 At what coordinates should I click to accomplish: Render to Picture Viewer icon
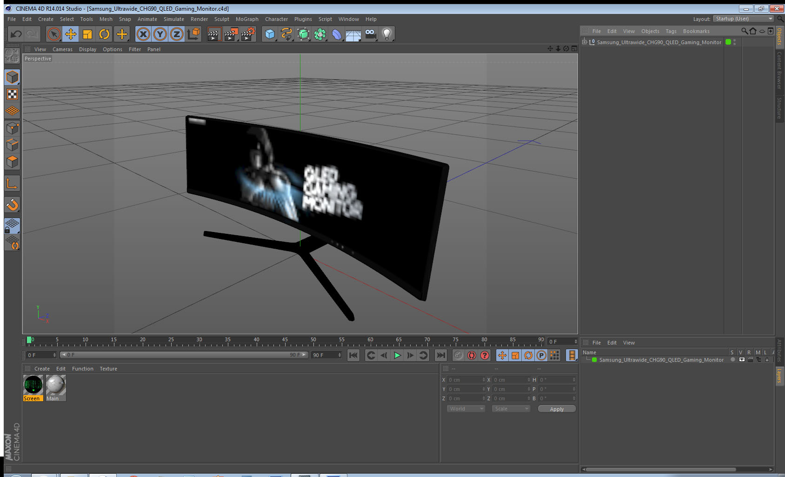231,34
